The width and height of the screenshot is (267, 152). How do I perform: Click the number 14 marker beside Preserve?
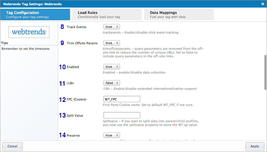[x=62, y=135]
